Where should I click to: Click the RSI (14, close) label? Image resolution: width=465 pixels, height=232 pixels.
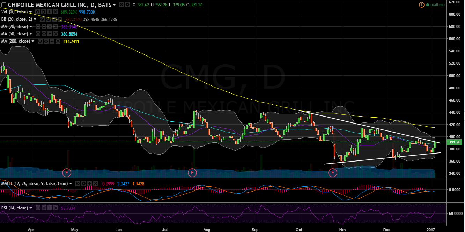coord(14,208)
